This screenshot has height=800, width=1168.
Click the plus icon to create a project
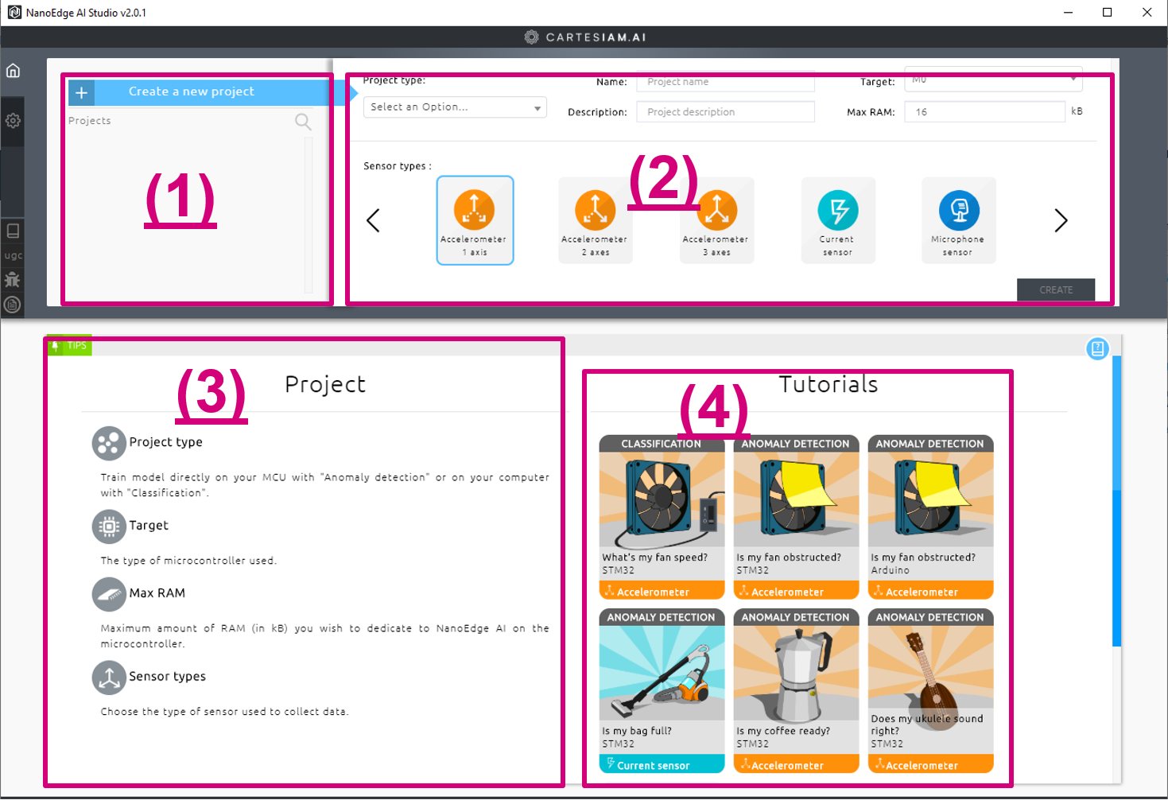point(81,92)
